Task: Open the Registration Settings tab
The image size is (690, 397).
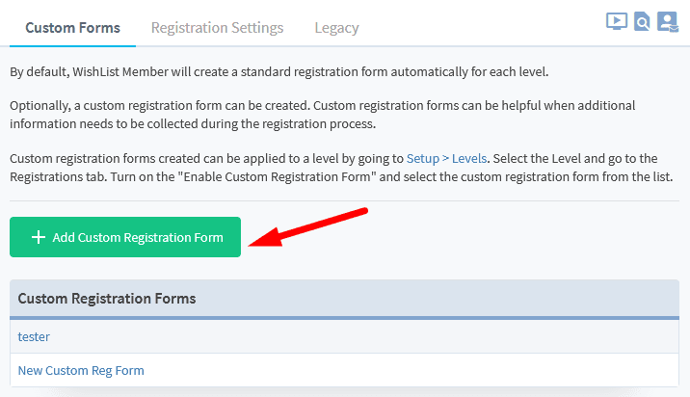Action: coord(217,28)
